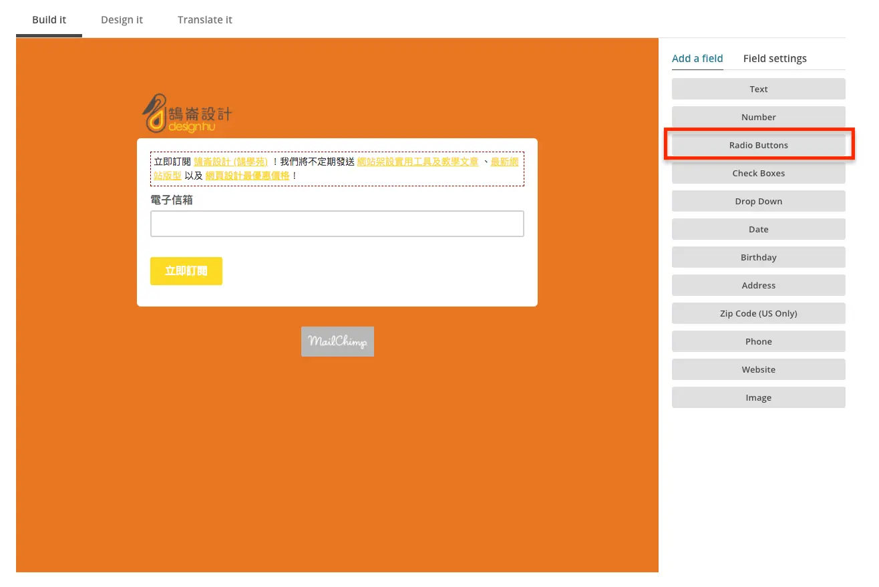Open the 網站架設實用工具及教學文章 link
Image resolution: width=879 pixels, height=587 pixels.
point(417,162)
